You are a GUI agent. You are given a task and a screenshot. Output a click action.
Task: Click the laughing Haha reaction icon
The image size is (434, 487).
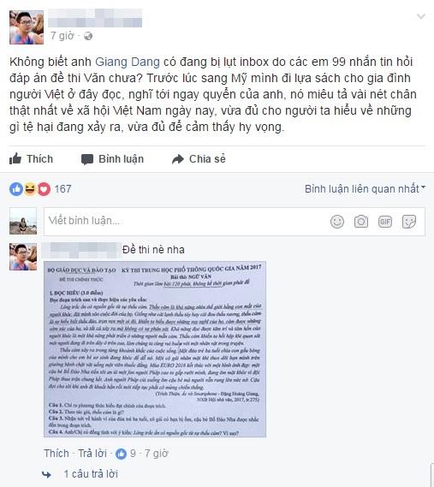coord(30,189)
